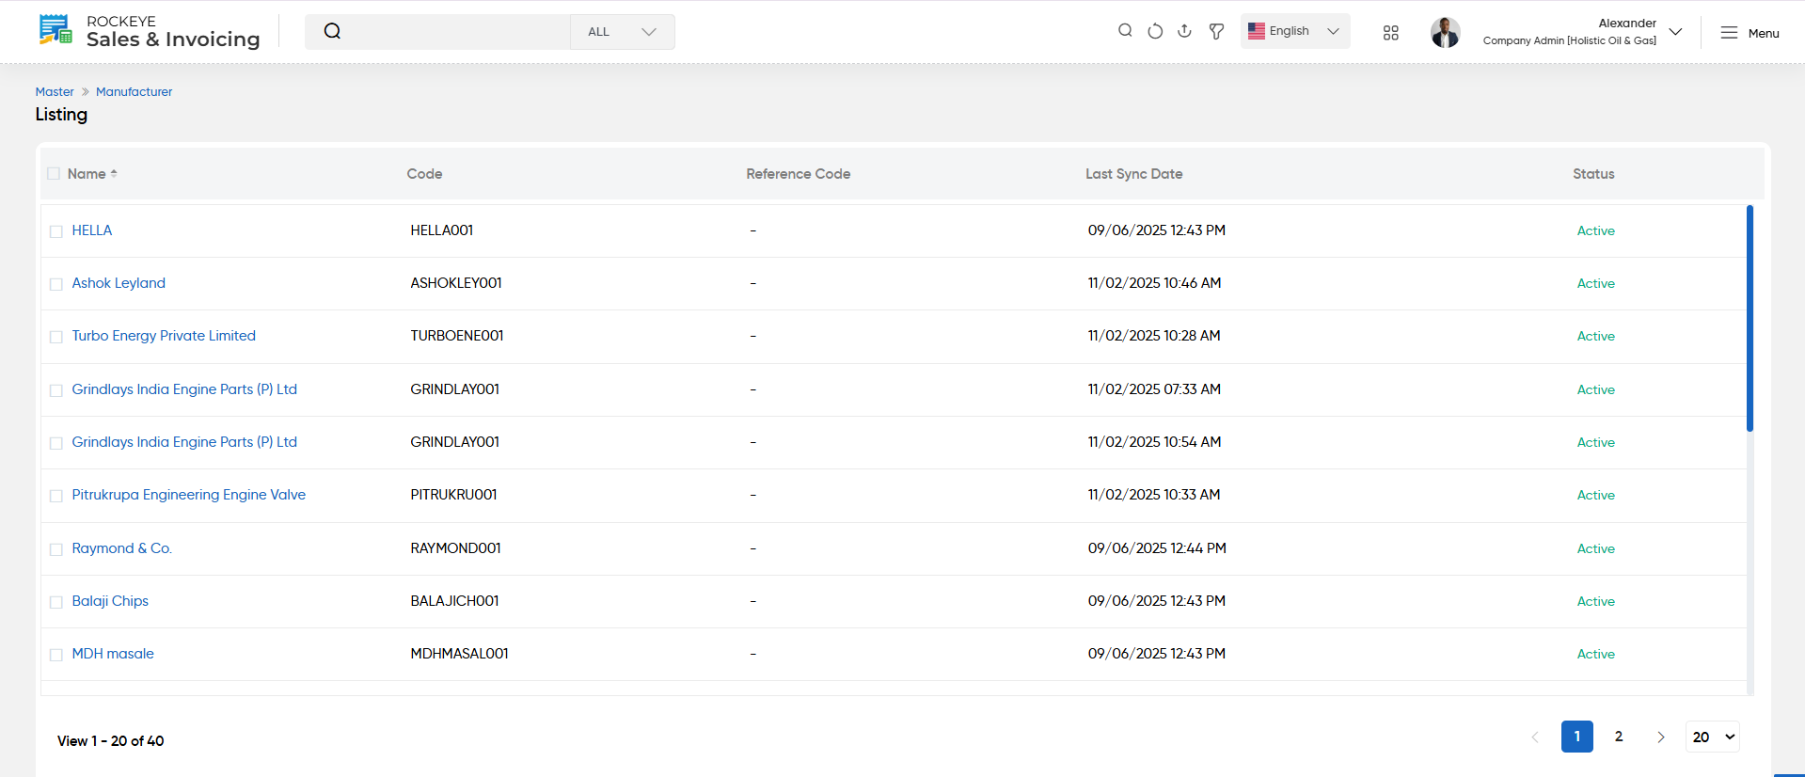Open the ALL search scope dropdown
Screen dimensions: 1805x777
(x=622, y=32)
